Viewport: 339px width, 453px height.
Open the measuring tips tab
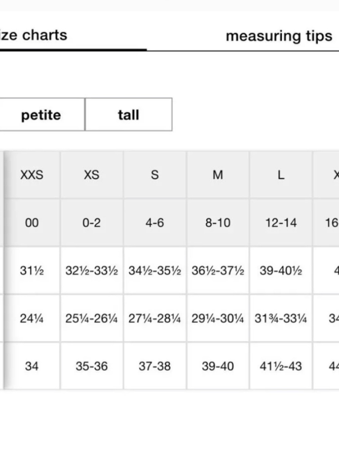(x=279, y=36)
